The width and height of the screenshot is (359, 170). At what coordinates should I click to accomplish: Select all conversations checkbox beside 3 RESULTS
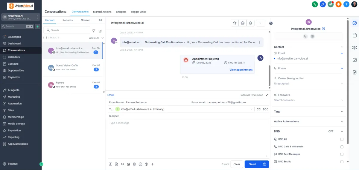45,38
